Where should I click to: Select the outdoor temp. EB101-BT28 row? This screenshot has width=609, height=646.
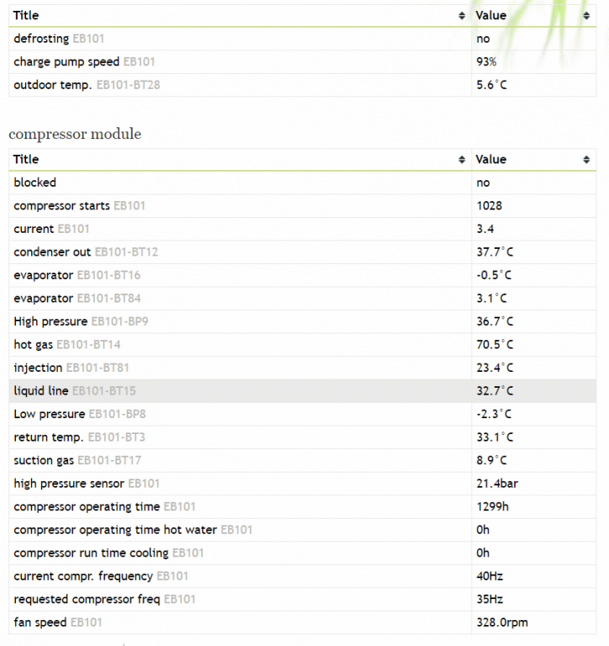coord(303,85)
